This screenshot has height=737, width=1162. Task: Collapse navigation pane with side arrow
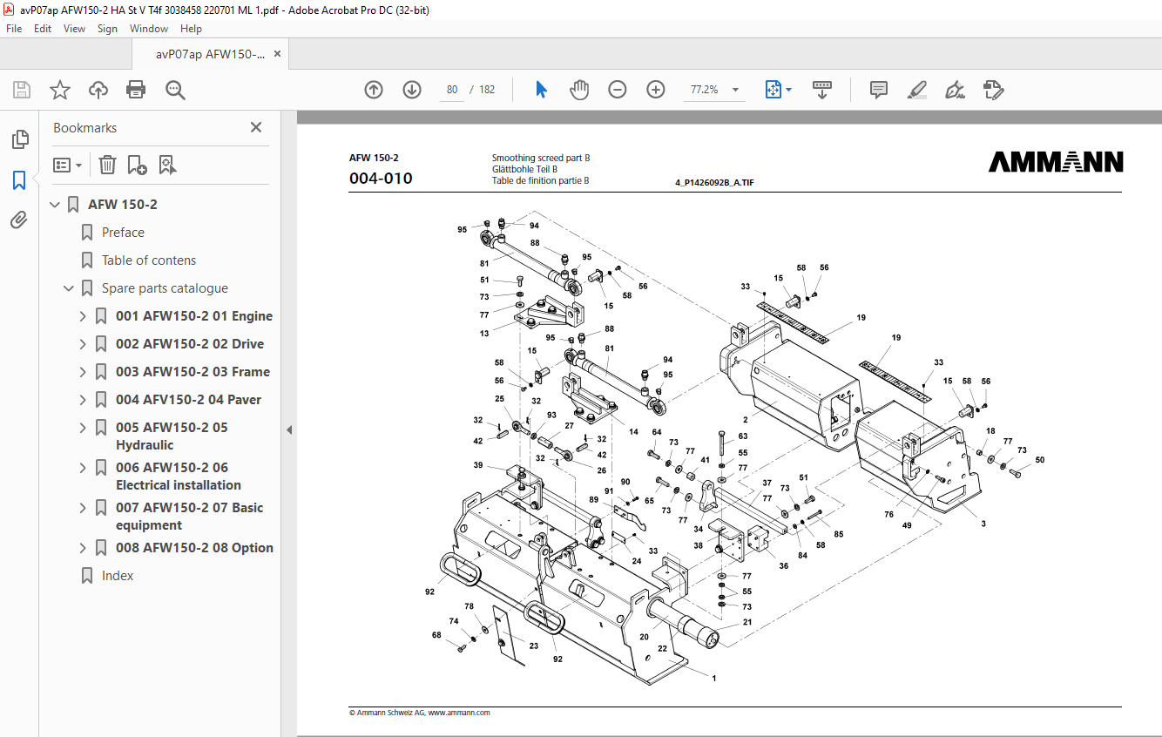(x=289, y=430)
